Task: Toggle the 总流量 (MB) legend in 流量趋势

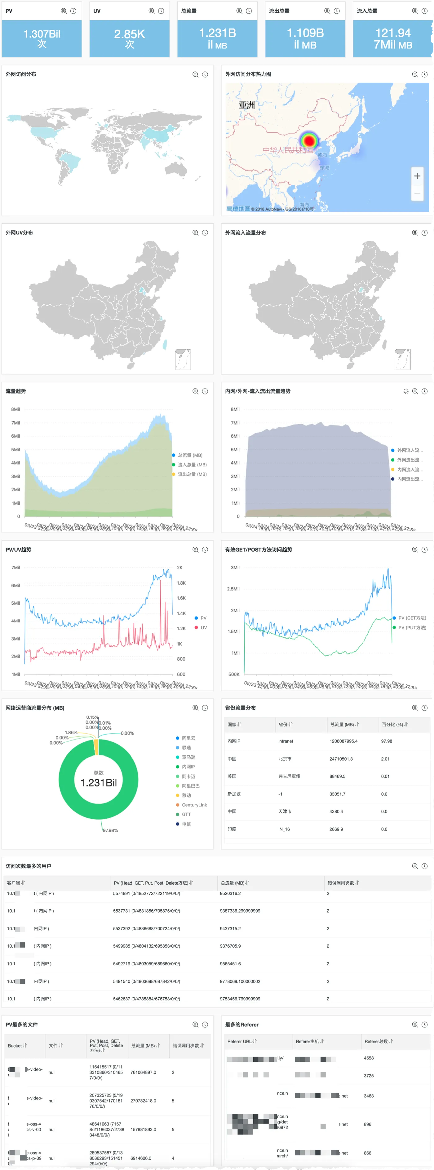Action: 187,455
